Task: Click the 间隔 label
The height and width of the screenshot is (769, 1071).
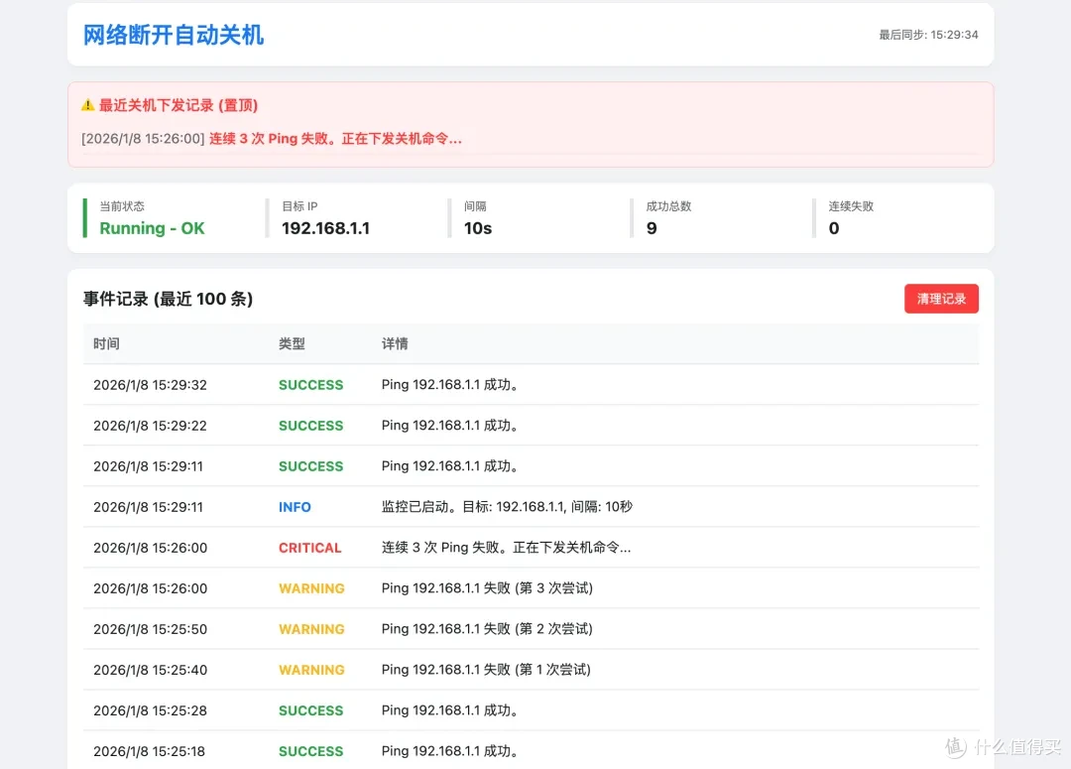Action: coord(475,206)
